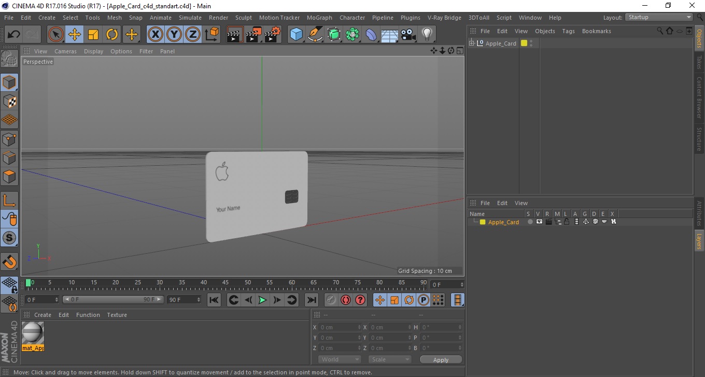Open Edit Render Settings
This screenshot has height=377, width=705.
(273, 35)
